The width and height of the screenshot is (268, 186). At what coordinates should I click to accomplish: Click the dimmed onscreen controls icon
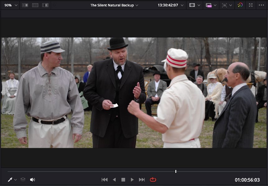click(x=224, y=5)
